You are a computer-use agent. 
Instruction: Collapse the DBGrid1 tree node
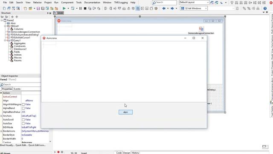click(x=5, y=26)
